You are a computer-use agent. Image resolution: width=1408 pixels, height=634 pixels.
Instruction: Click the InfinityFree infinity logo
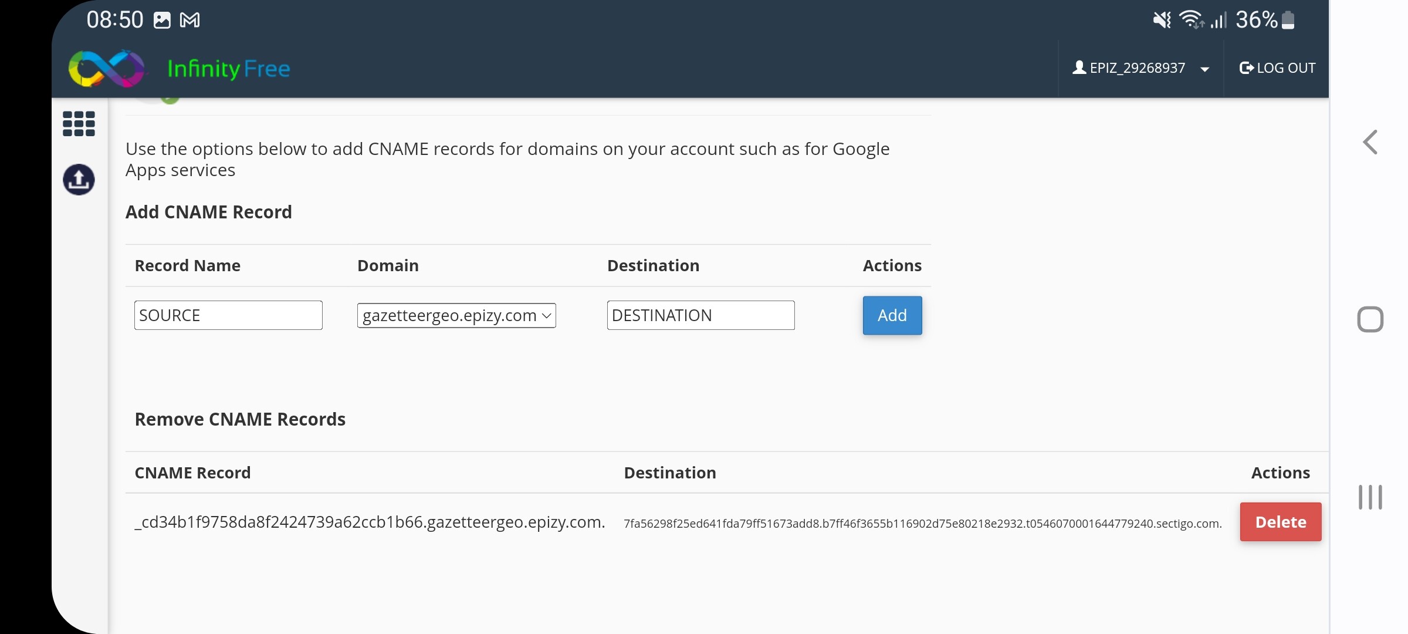106,69
